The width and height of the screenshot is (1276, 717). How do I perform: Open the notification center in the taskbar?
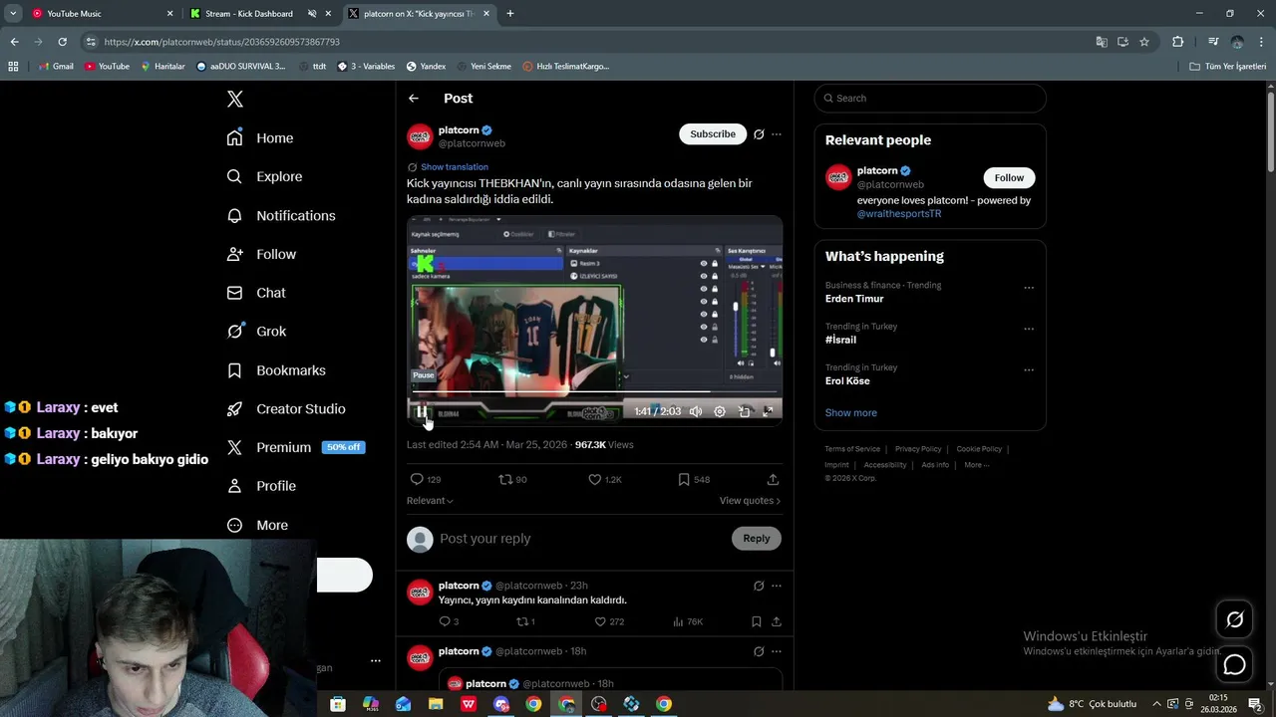click(x=1255, y=704)
